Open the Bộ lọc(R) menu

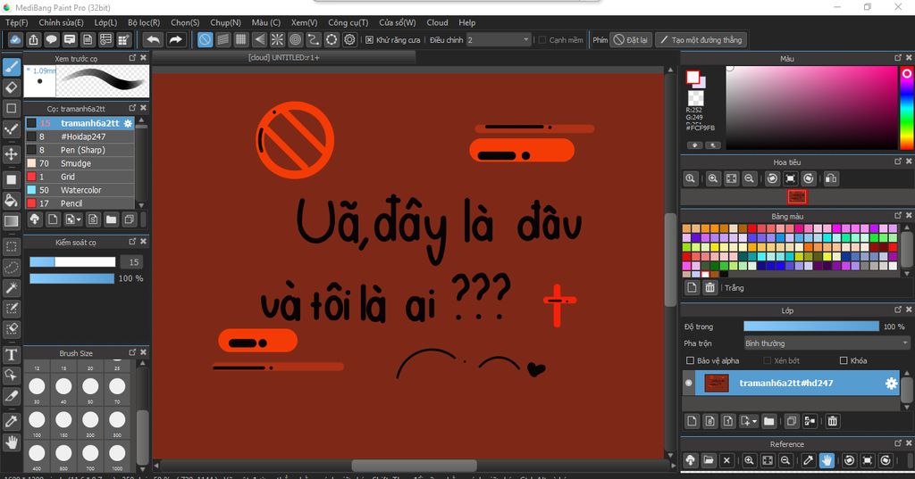[x=144, y=22]
